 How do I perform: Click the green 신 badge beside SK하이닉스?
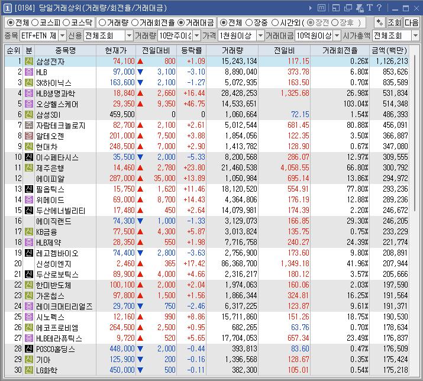pyautogui.click(x=29, y=82)
